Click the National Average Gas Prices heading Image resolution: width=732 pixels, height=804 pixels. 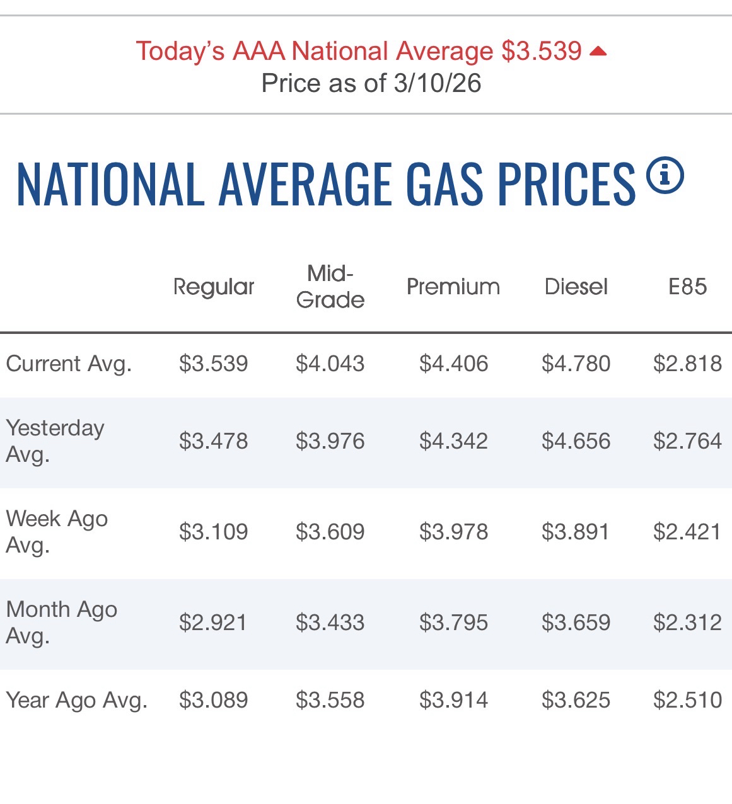(325, 184)
